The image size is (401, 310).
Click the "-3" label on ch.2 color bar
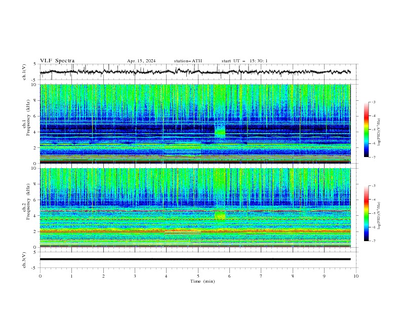coord(373,186)
